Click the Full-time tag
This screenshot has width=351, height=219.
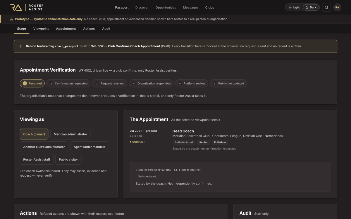pyautogui.click(x=220, y=142)
